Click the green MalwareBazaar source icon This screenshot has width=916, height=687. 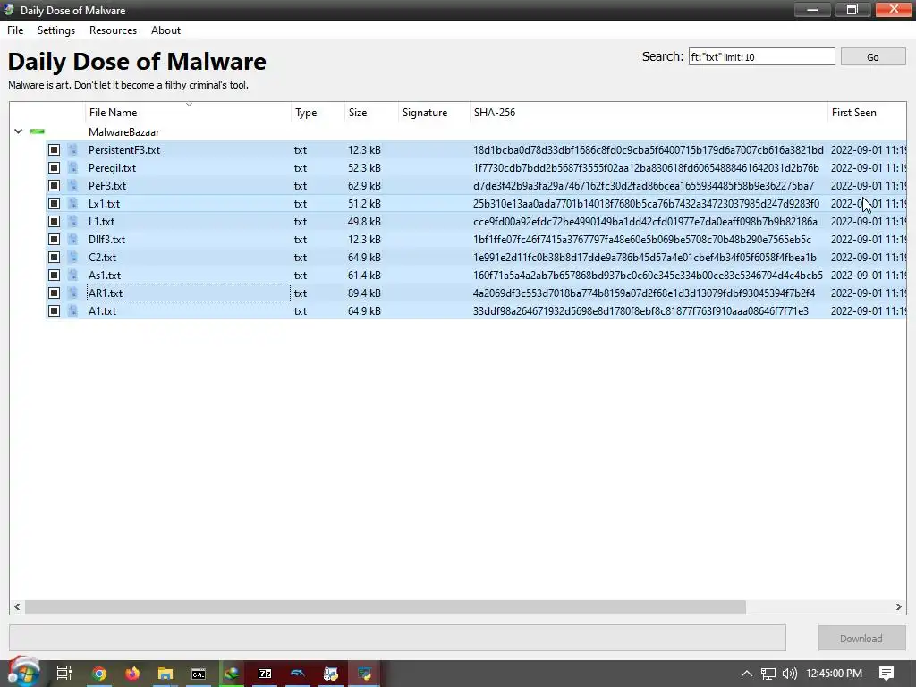pyautogui.click(x=38, y=131)
